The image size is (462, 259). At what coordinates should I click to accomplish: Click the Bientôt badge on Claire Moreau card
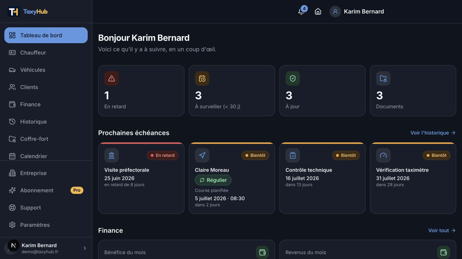pyautogui.click(x=255, y=155)
